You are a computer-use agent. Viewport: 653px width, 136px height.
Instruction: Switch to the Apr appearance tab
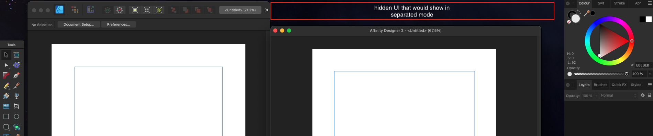[x=638, y=3]
